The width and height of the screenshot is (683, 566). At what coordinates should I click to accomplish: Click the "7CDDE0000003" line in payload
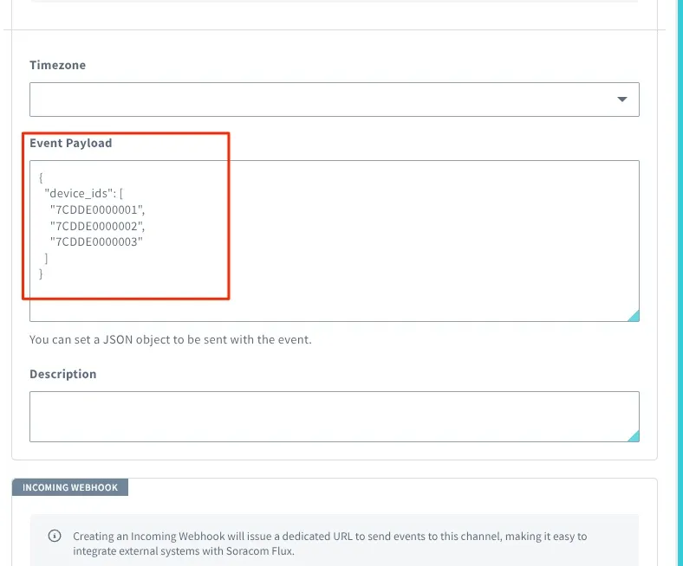[x=97, y=241]
